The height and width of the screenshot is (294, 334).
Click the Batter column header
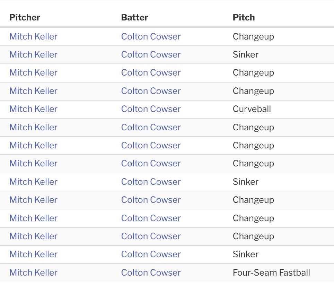[x=135, y=17]
